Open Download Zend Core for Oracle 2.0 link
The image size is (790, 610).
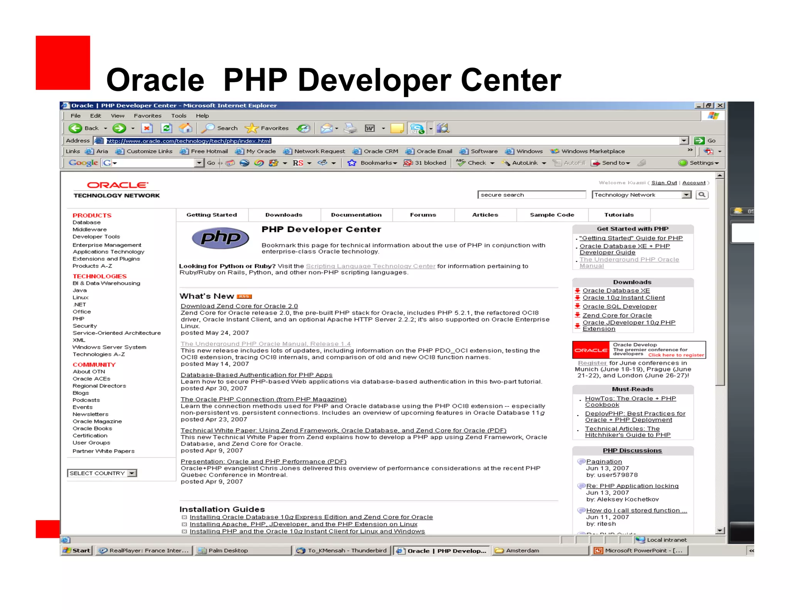pos(239,306)
